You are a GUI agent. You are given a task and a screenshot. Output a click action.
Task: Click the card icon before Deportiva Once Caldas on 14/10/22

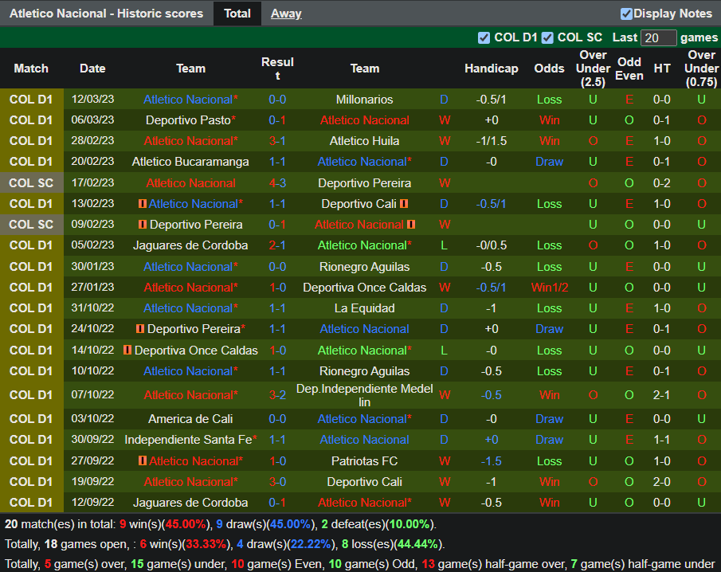(x=127, y=350)
